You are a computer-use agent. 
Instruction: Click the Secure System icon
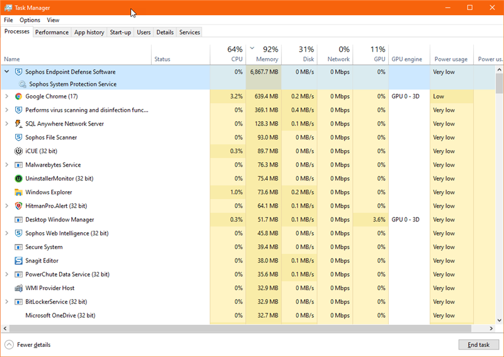pyautogui.click(x=19, y=247)
